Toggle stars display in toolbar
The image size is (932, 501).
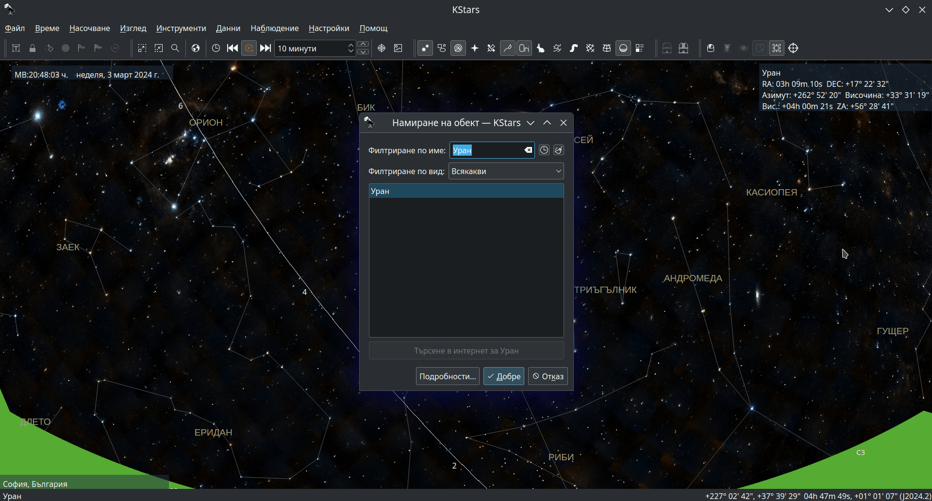point(425,48)
